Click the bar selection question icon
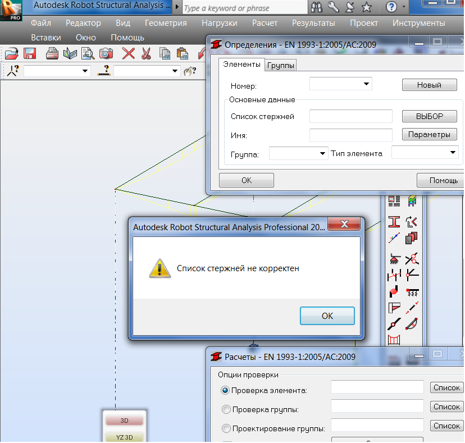The height and width of the screenshot is (443, 465). pos(104,71)
